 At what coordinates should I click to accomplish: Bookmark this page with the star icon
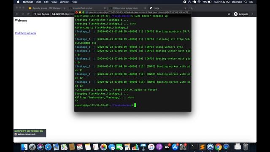click(229, 14)
